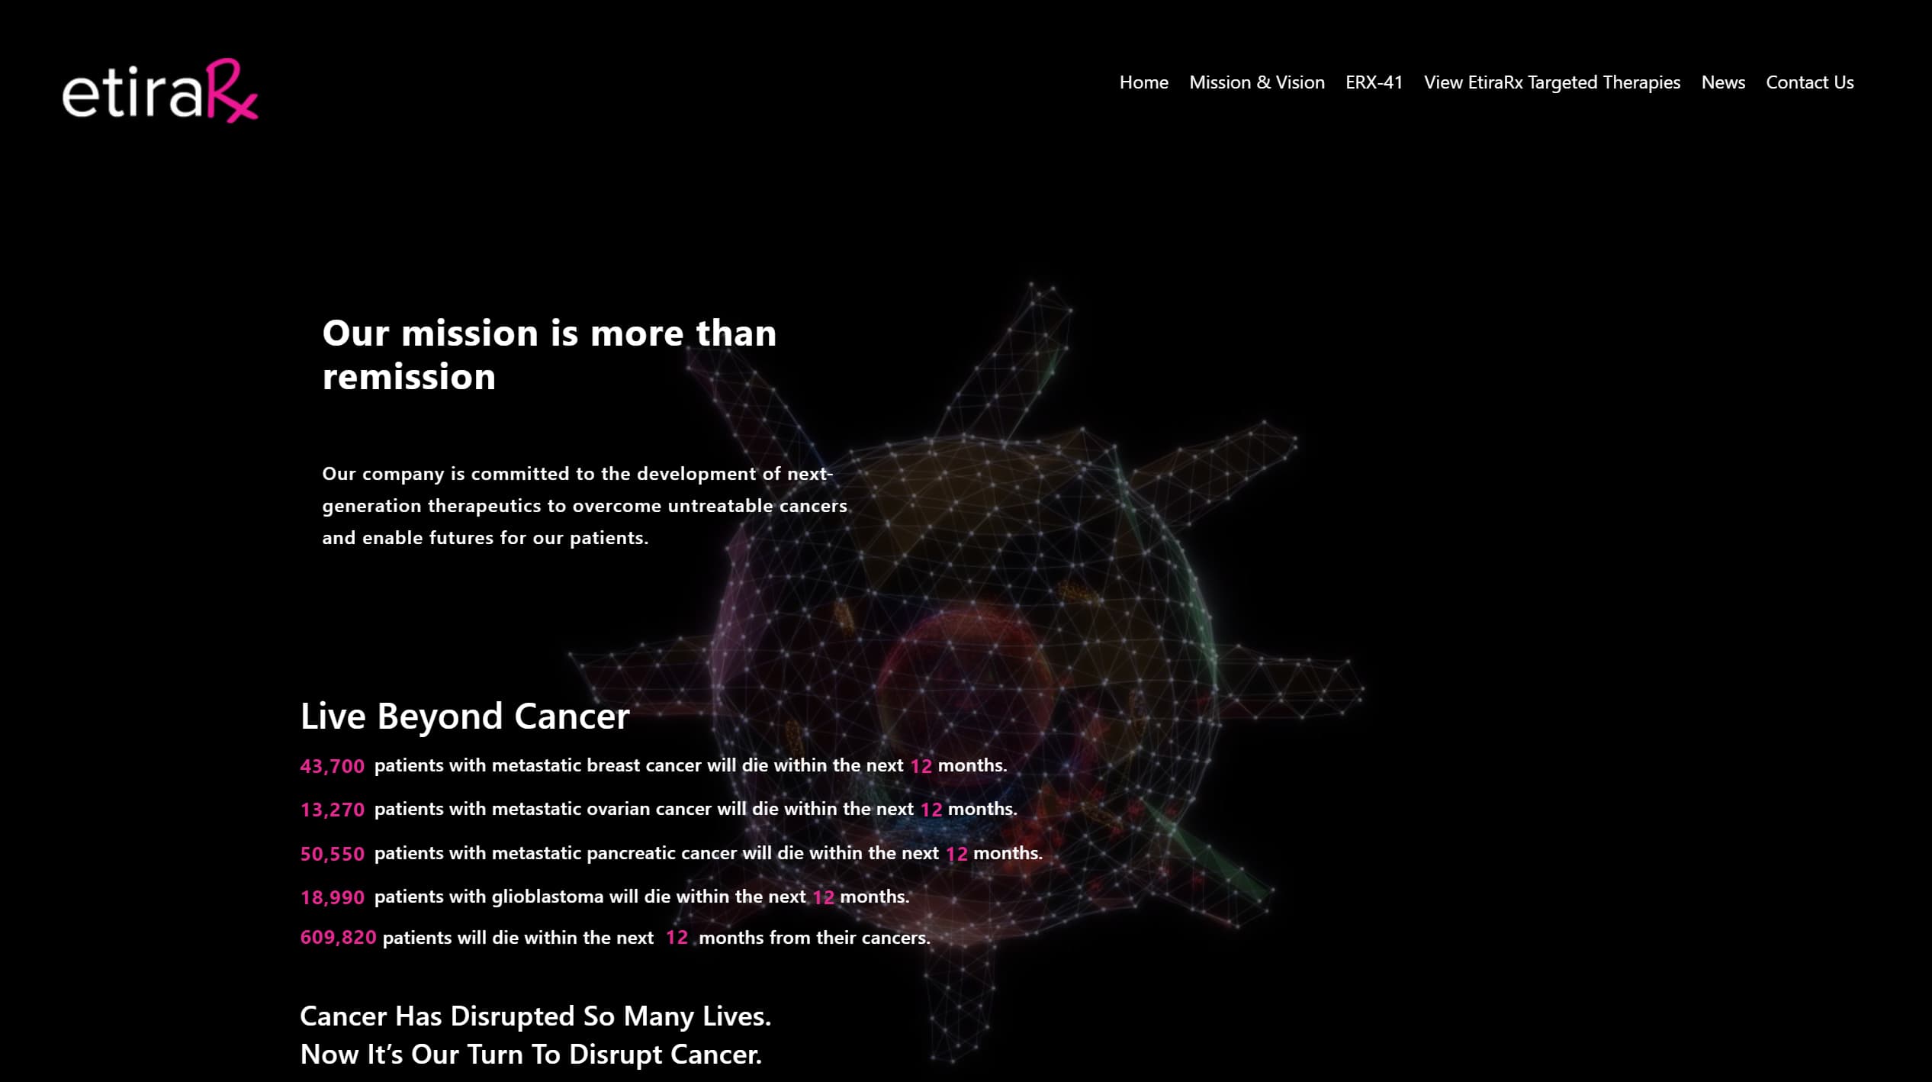
Task: Click the number 50,550
Action: click(x=332, y=854)
